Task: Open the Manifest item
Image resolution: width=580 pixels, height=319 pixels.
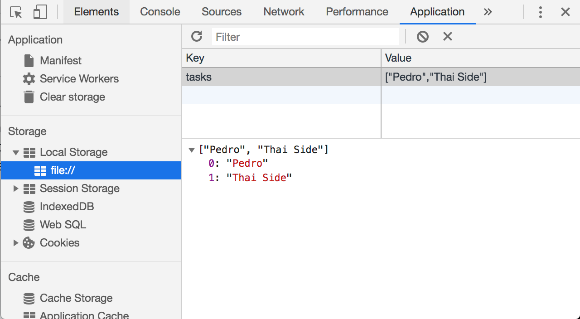Action: [x=61, y=61]
